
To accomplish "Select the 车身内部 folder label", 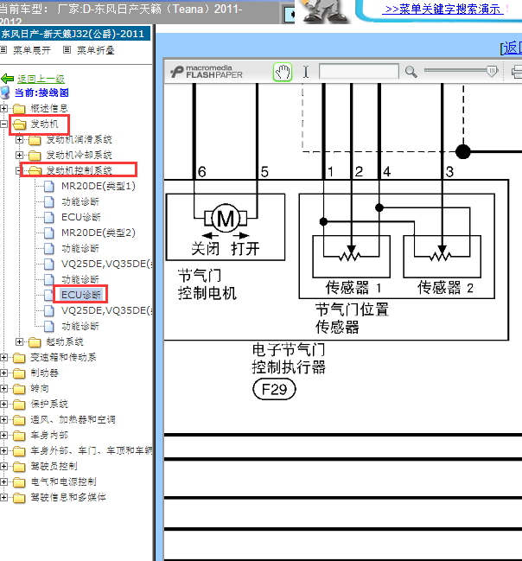I will (x=49, y=435).
